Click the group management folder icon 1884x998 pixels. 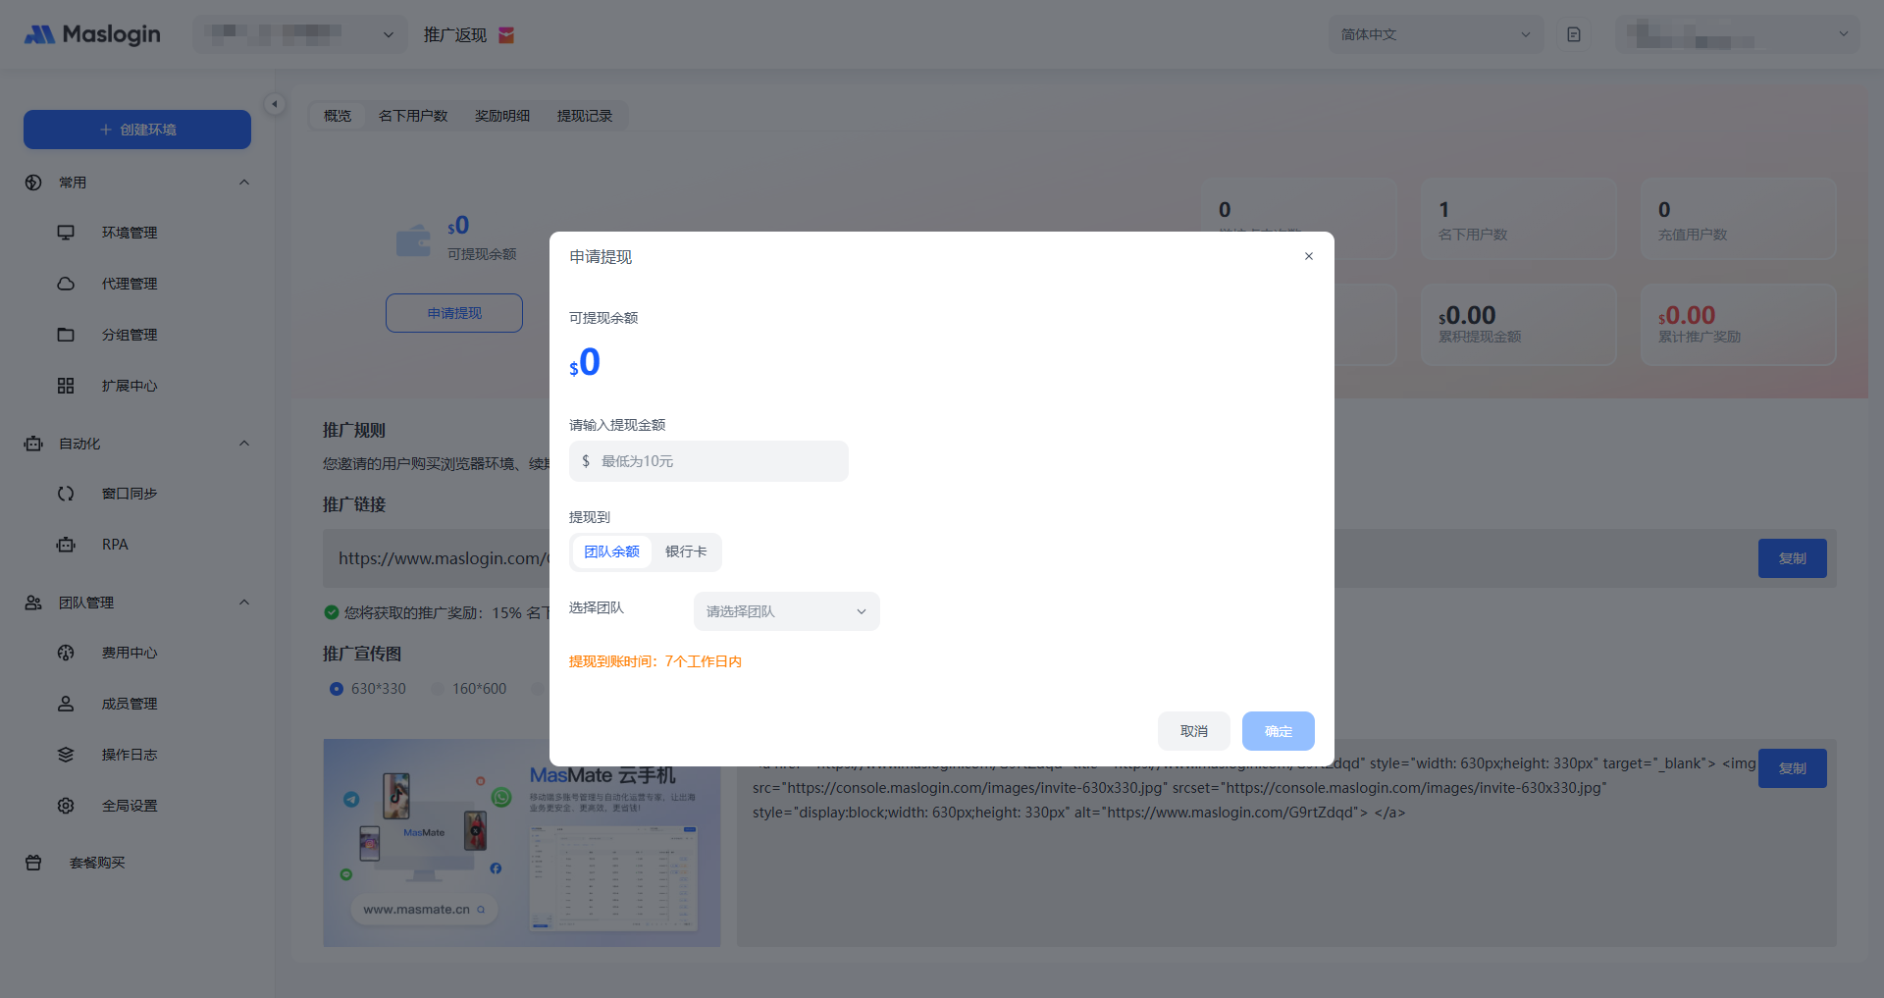[x=66, y=335]
